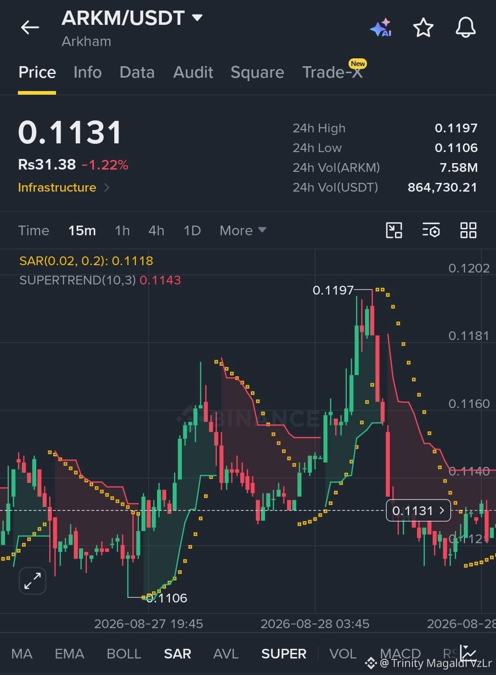This screenshot has width=496, height=675.
Task: Expand the More intervals dropdown
Action: pyautogui.click(x=242, y=230)
